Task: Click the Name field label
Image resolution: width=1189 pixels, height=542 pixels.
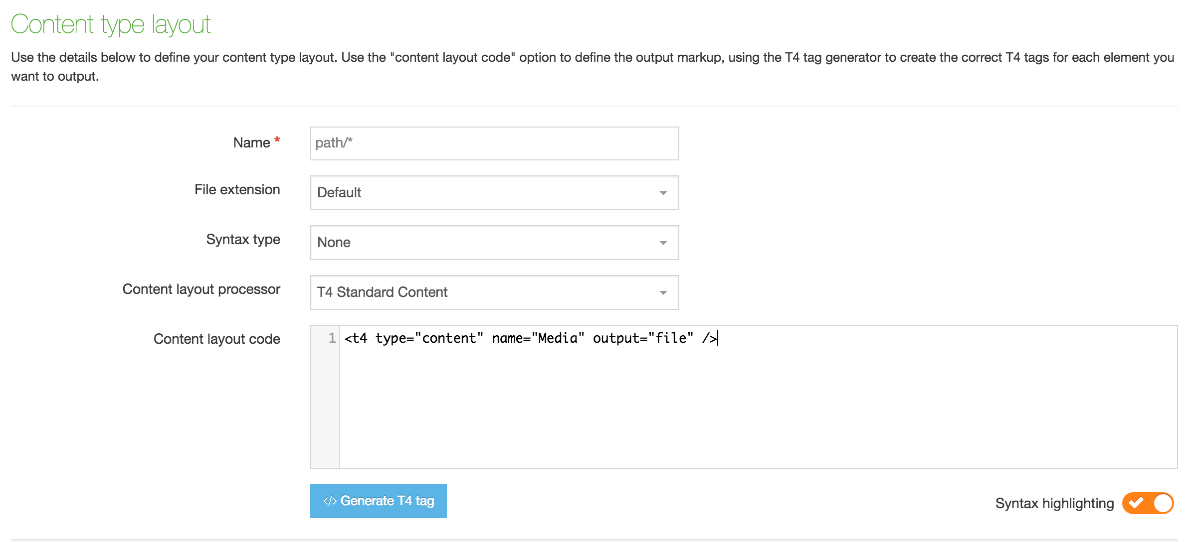Action: pos(251,143)
